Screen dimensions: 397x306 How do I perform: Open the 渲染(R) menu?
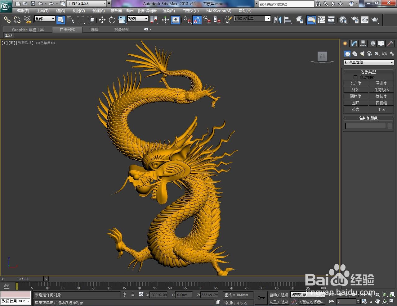pos(169,11)
